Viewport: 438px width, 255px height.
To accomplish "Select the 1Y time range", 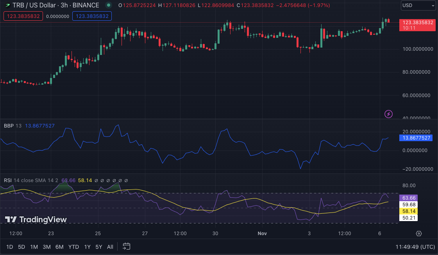I will pos(87,247).
